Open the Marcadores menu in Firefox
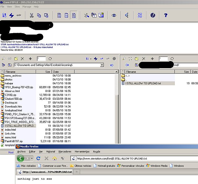Viewport: 198px width, 184px height. 65,151
